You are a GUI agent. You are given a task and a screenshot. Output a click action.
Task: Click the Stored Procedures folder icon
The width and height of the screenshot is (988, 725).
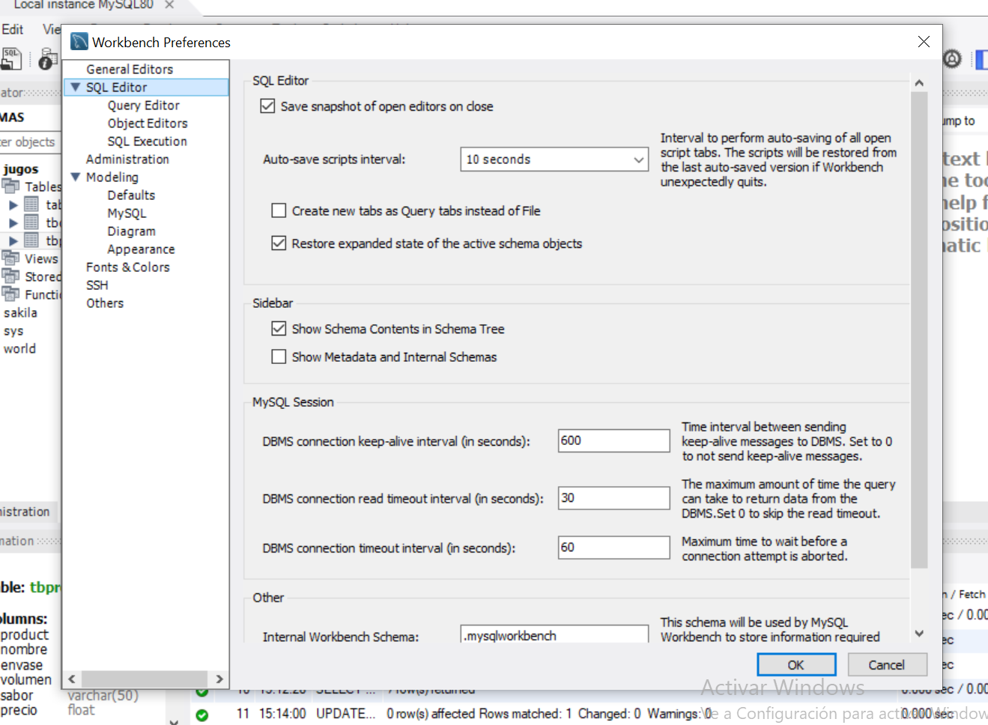(10, 276)
